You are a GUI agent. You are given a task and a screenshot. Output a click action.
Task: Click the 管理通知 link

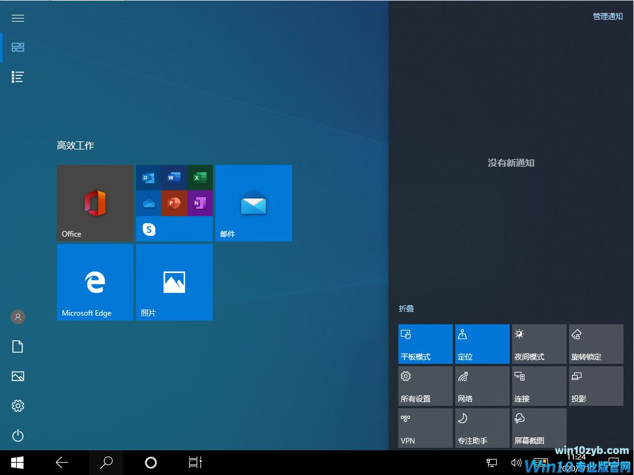[x=607, y=17]
